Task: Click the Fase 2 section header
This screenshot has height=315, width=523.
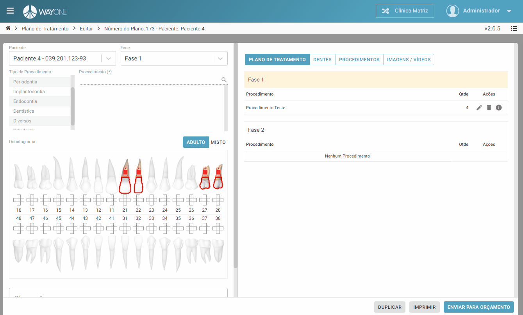Action: click(376, 130)
